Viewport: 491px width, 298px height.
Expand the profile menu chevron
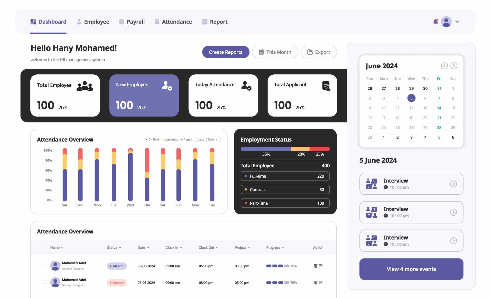click(457, 22)
